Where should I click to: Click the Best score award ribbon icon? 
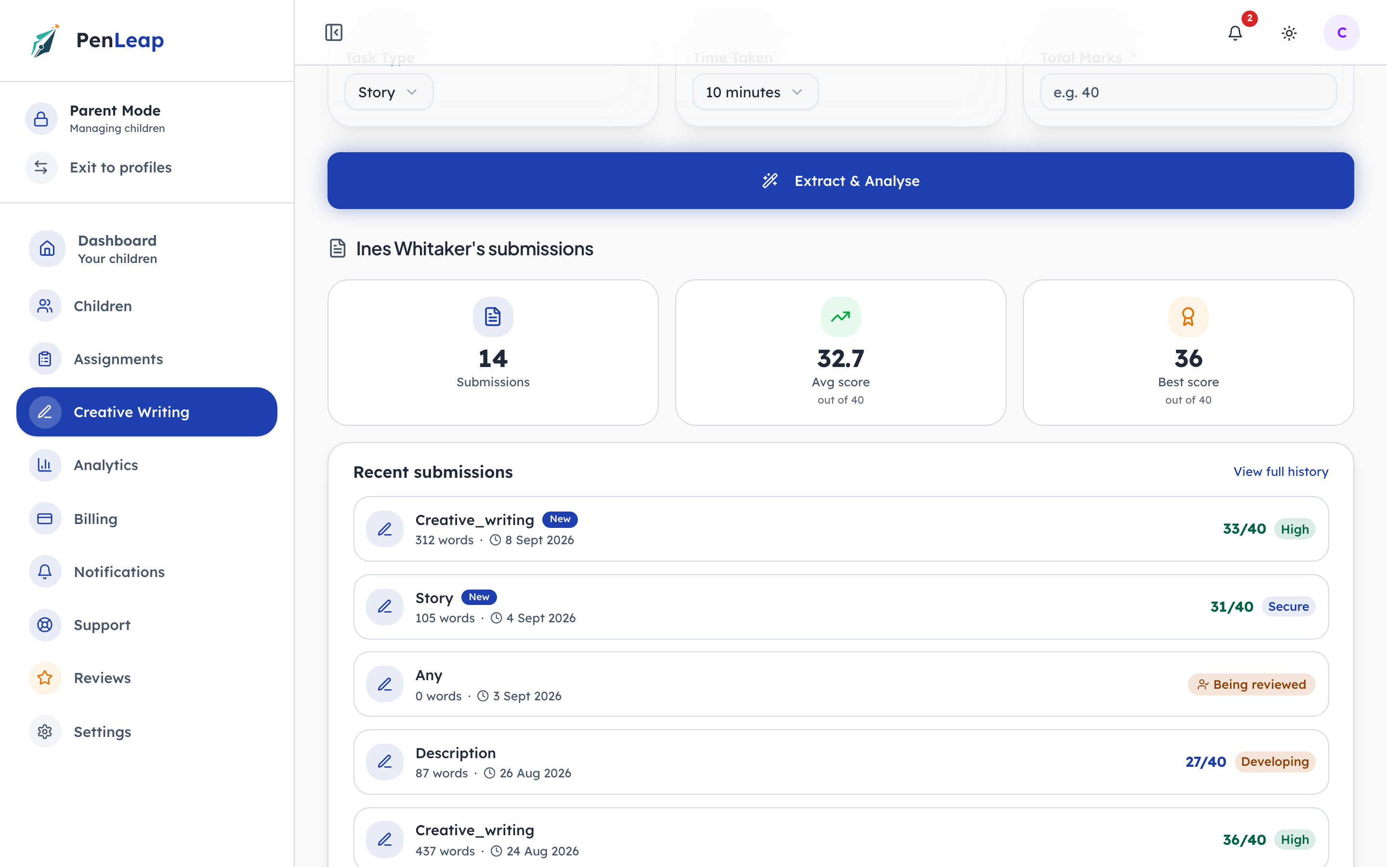pos(1188,316)
